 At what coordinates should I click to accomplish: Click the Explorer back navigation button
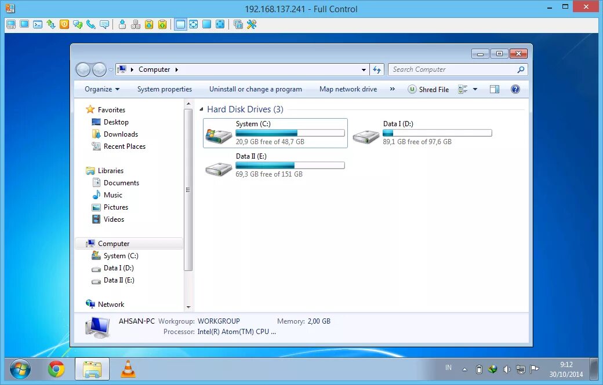[83, 69]
